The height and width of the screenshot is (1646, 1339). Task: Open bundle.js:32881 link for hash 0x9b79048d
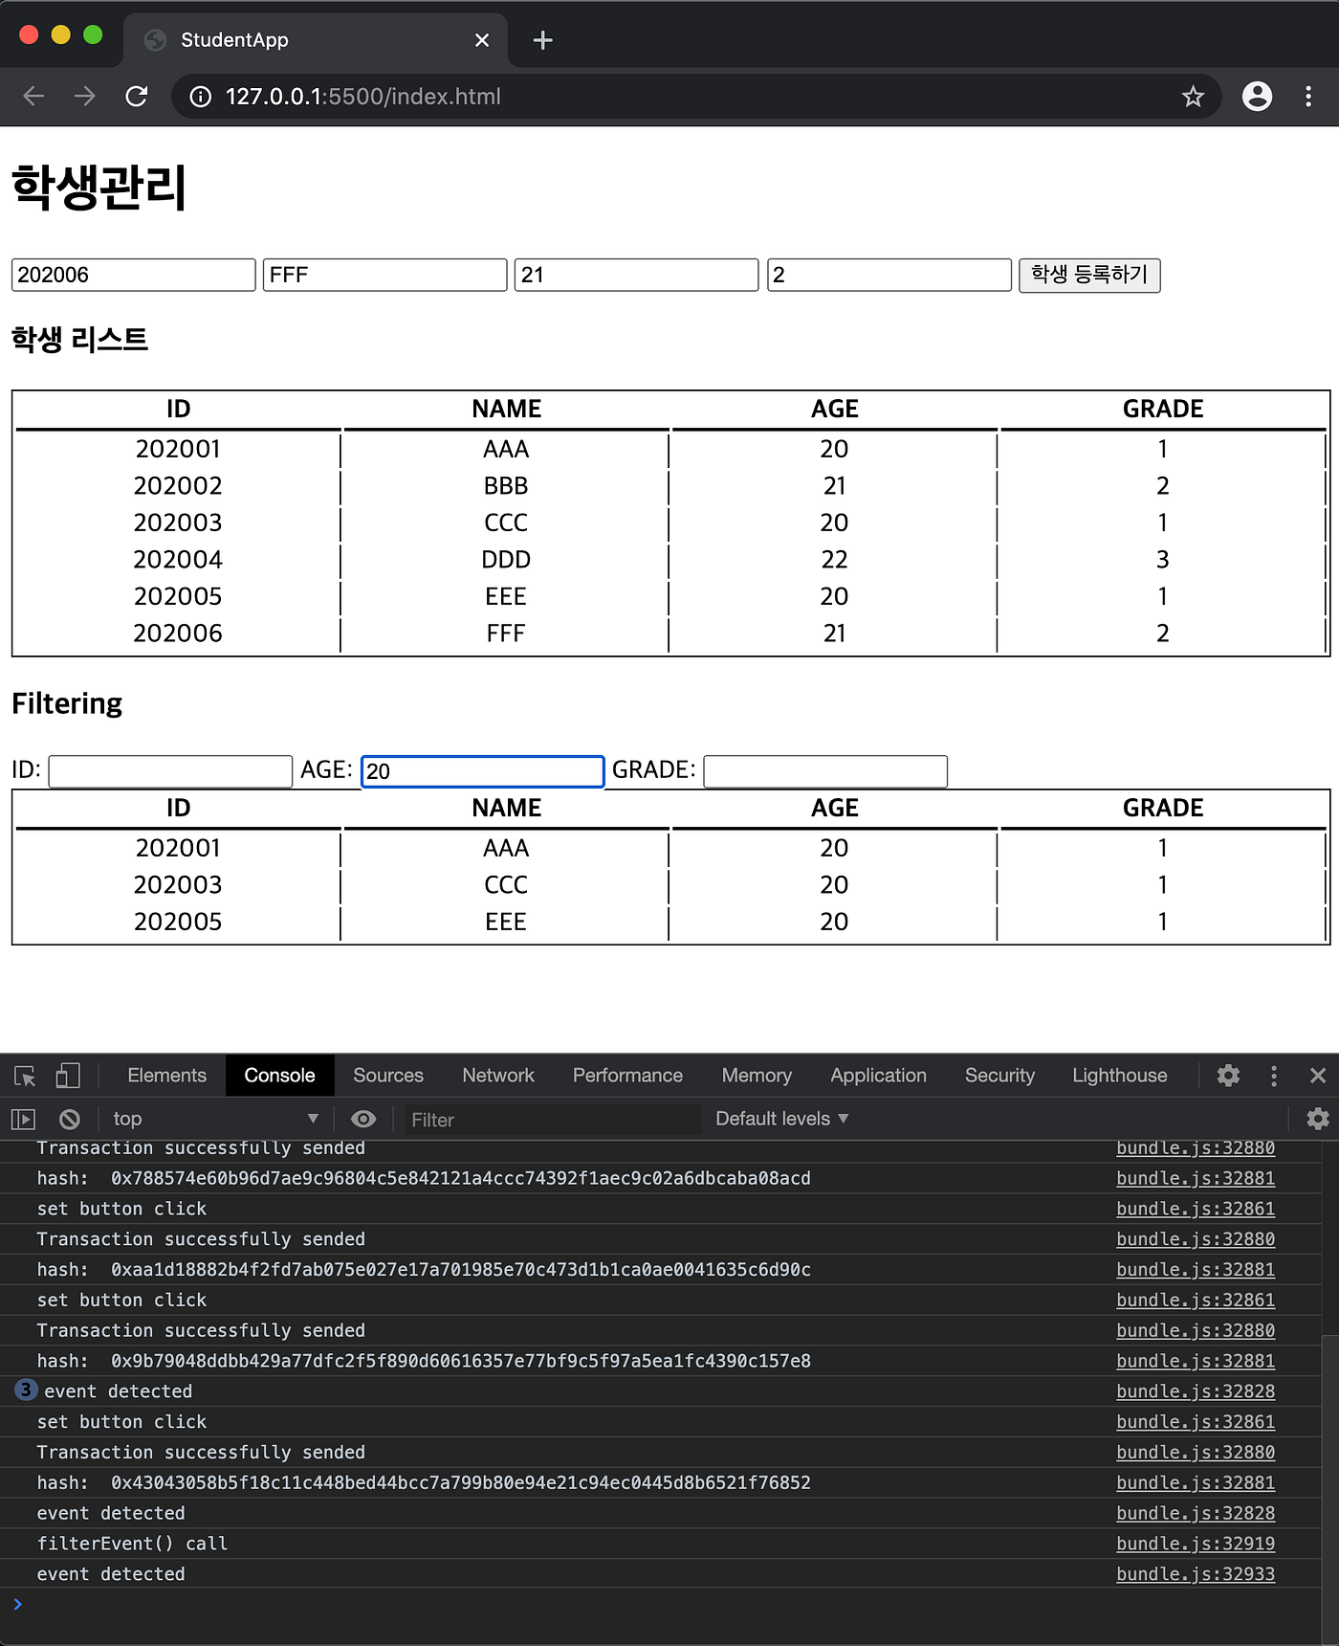pyautogui.click(x=1196, y=1361)
